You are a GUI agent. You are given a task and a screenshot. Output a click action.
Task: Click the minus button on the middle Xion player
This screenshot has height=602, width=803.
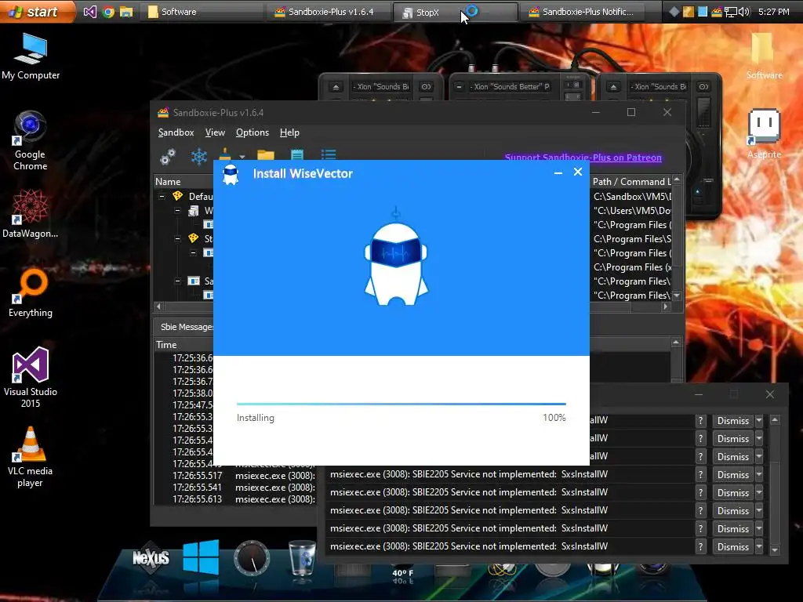click(459, 87)
